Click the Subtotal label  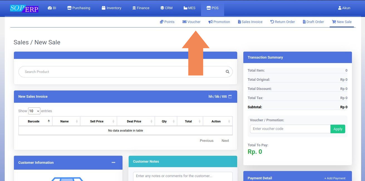[x=255, y=107]
